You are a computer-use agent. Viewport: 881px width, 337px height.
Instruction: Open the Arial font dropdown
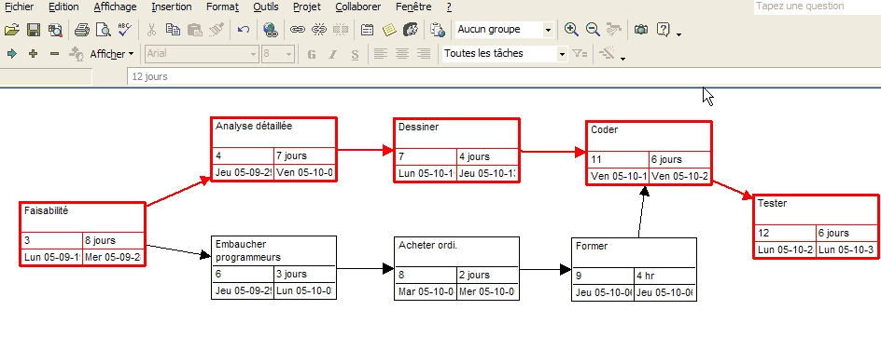253,54
